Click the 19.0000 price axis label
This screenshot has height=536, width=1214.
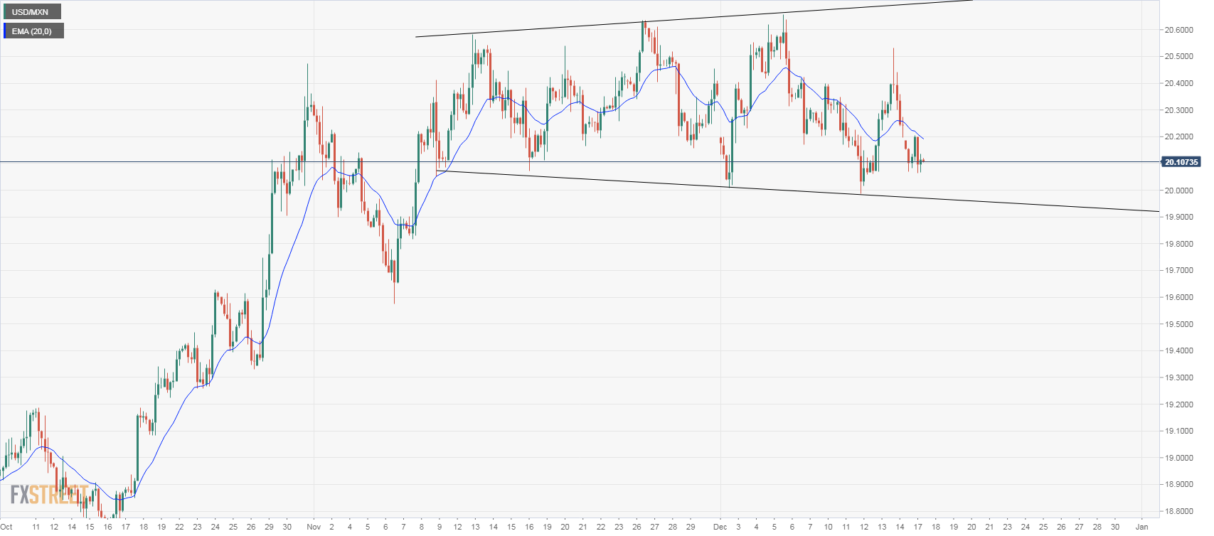point(1178,458)
